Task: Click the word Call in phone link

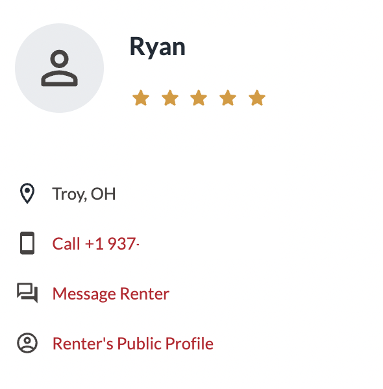Action: pyautogui.click(x=66, y=244)
